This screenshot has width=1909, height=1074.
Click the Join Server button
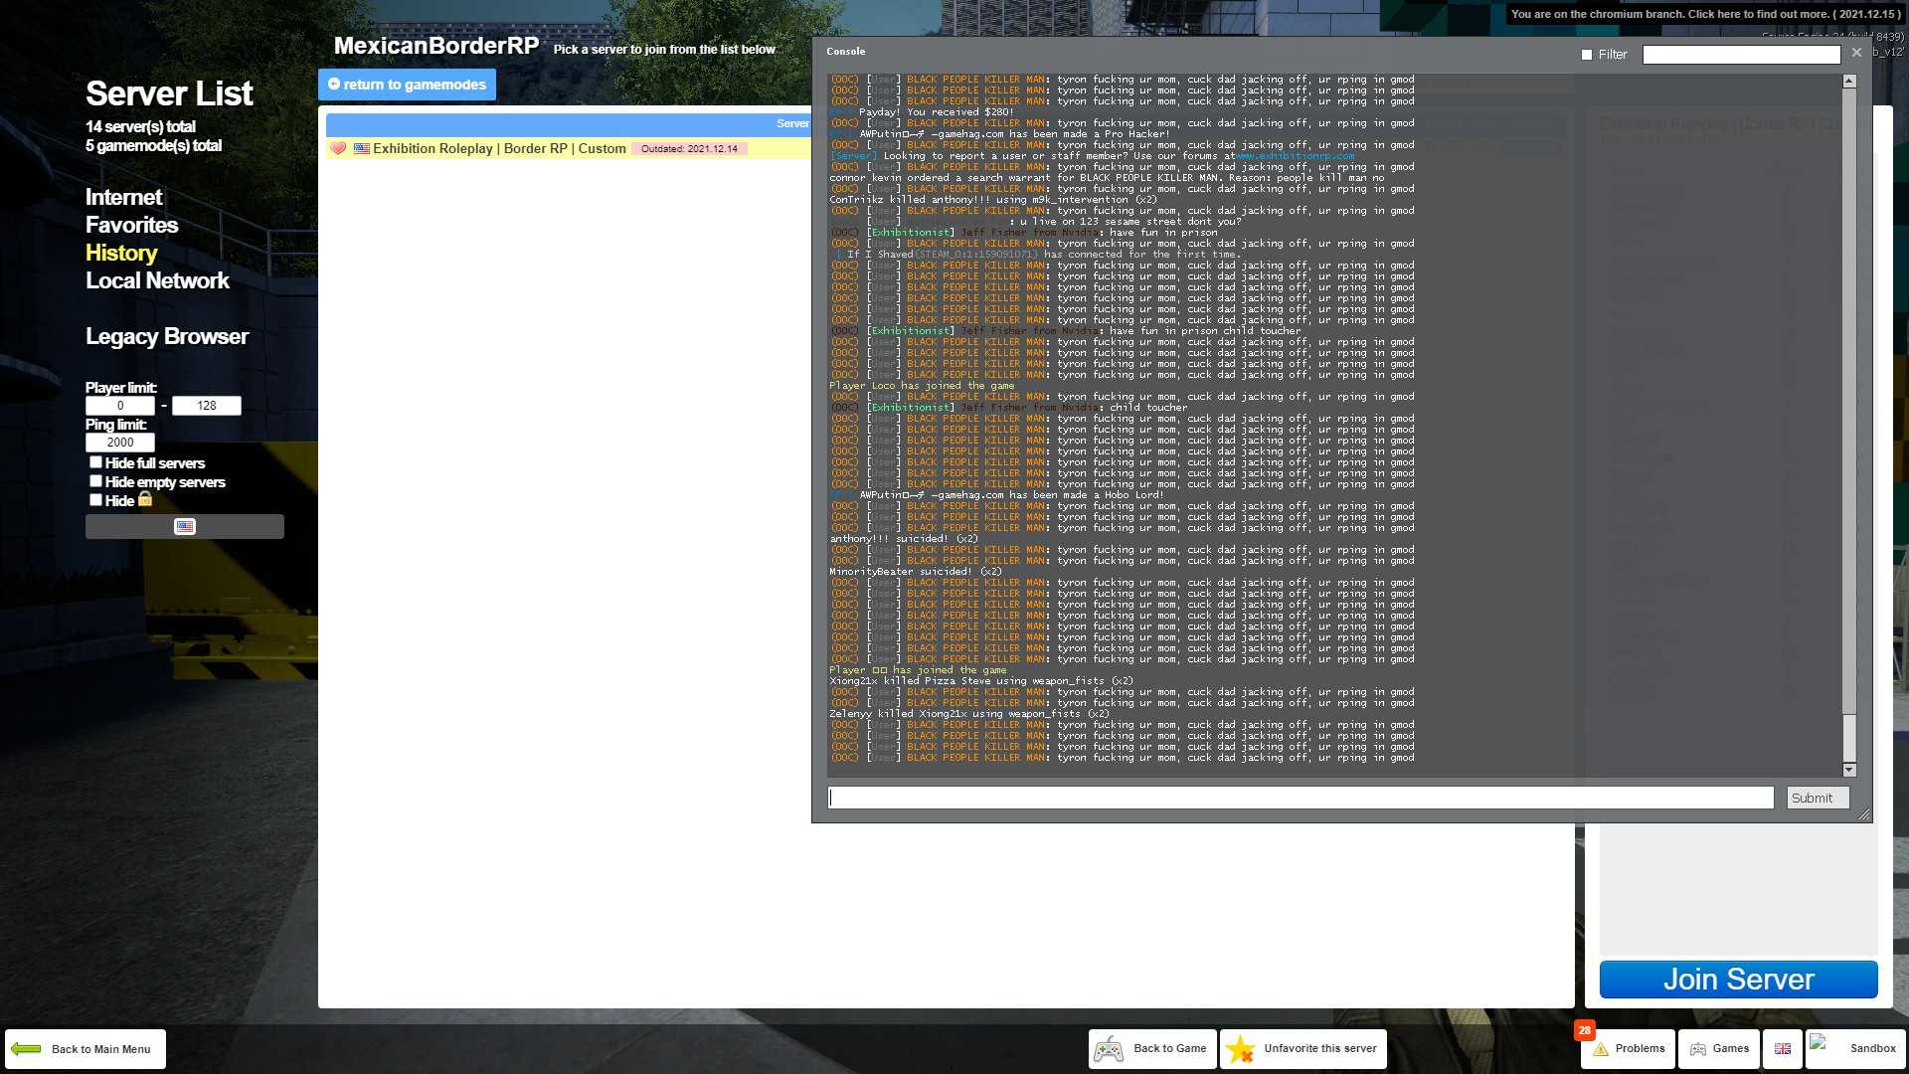(x=1738, y=980)
